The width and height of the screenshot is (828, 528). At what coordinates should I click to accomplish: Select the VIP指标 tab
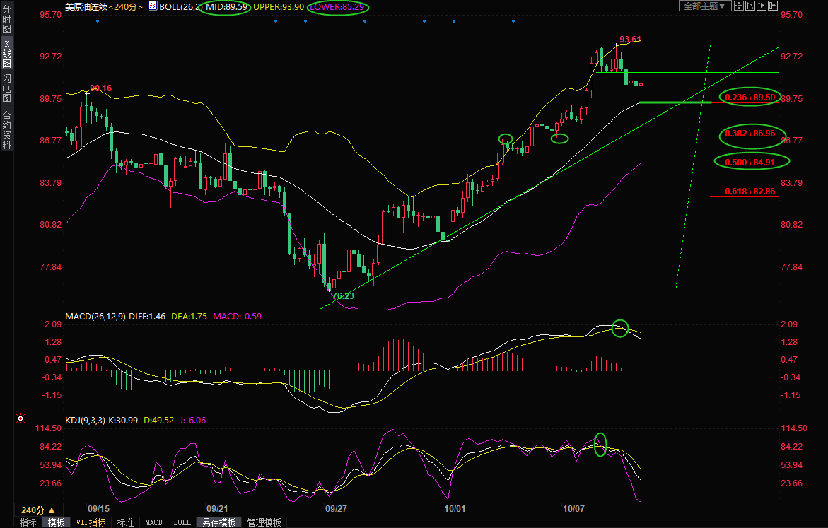[91, 522]
